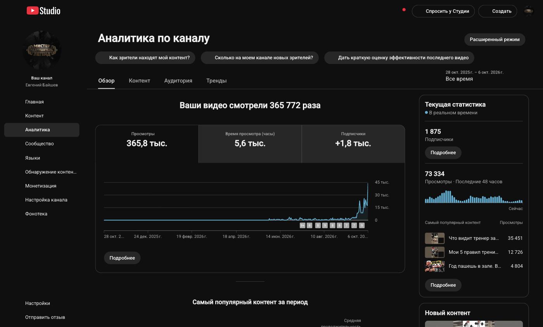Screen dimensions: 543x327
Task: Open account menu via top-right avatar
Action: click(529, 11)
